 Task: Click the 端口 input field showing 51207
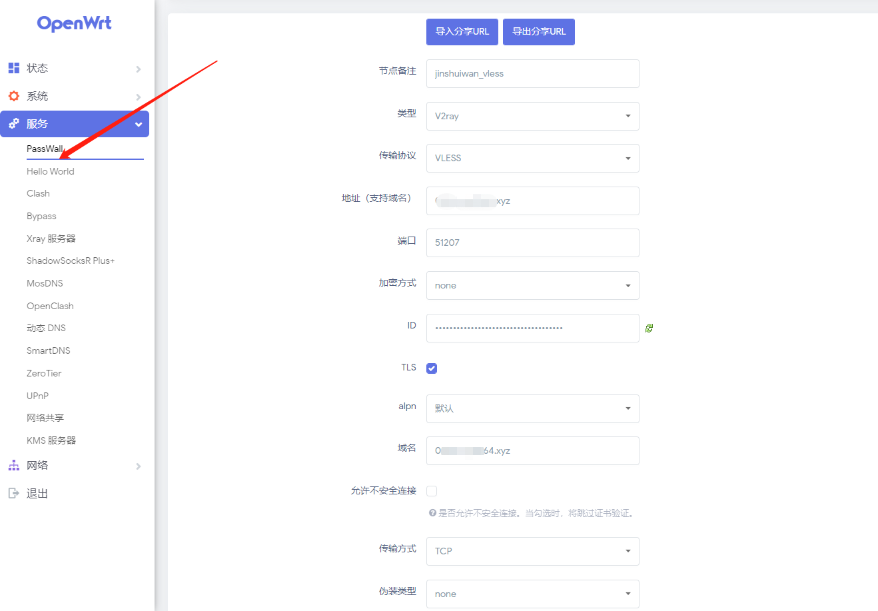click(x=532, y=243)
